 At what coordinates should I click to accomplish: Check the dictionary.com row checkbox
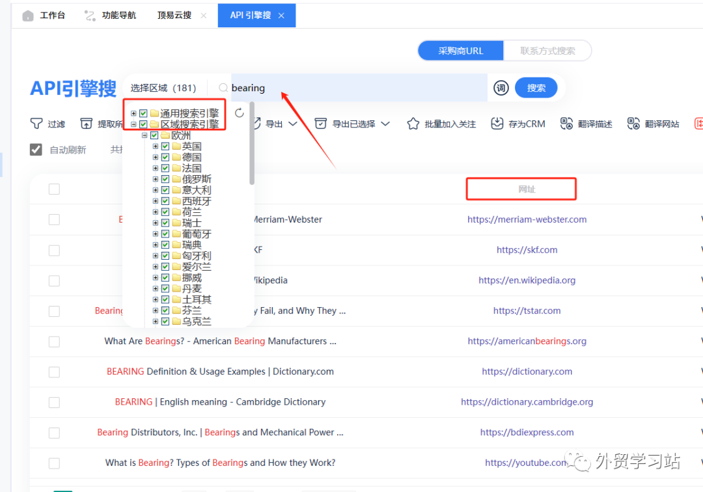point(54,372)
